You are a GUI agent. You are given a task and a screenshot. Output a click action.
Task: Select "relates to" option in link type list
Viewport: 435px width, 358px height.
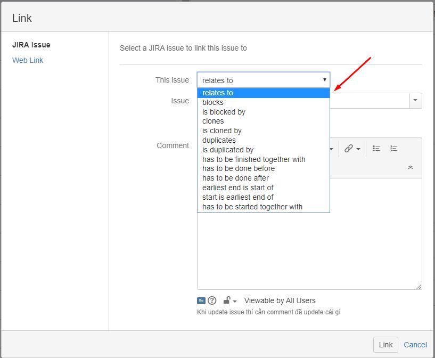coord(263,93)
